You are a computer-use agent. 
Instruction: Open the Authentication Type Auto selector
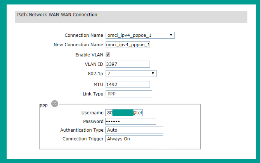click(134, 130)
